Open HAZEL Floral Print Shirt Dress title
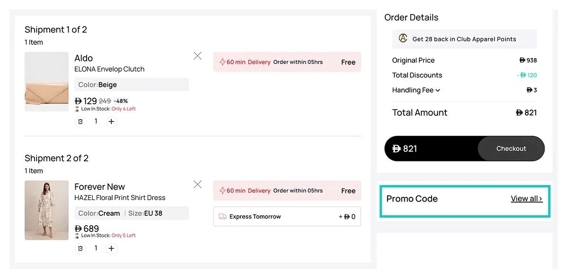The height and width of the screenshot is (279, 568). [x=120, y=198]
